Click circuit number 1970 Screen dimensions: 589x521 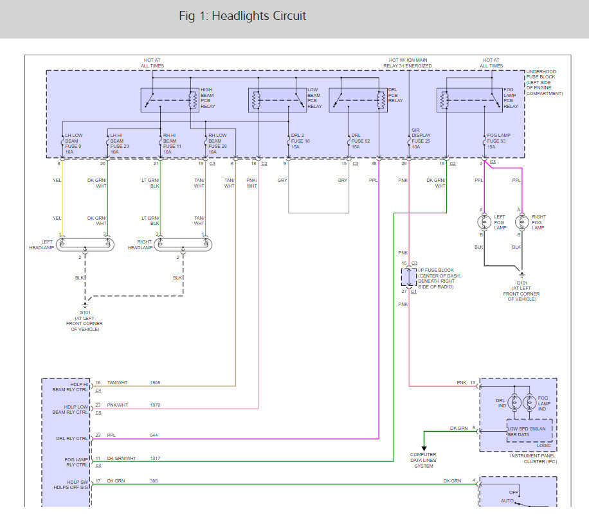[155, 405]
